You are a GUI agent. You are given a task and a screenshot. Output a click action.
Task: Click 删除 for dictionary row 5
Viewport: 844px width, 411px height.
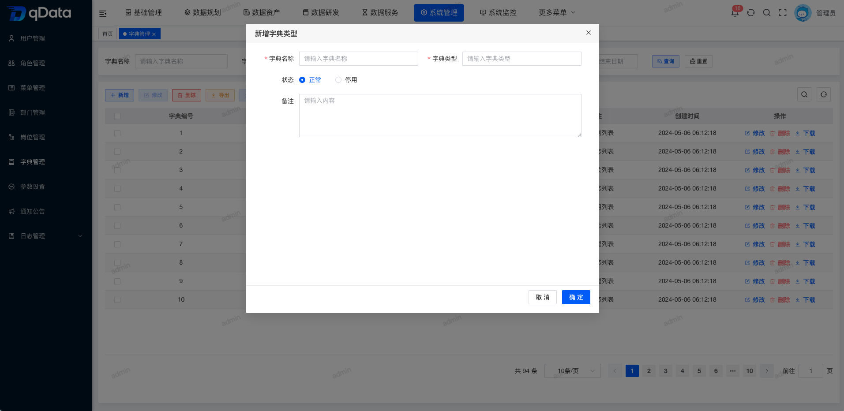pos(780,207)
